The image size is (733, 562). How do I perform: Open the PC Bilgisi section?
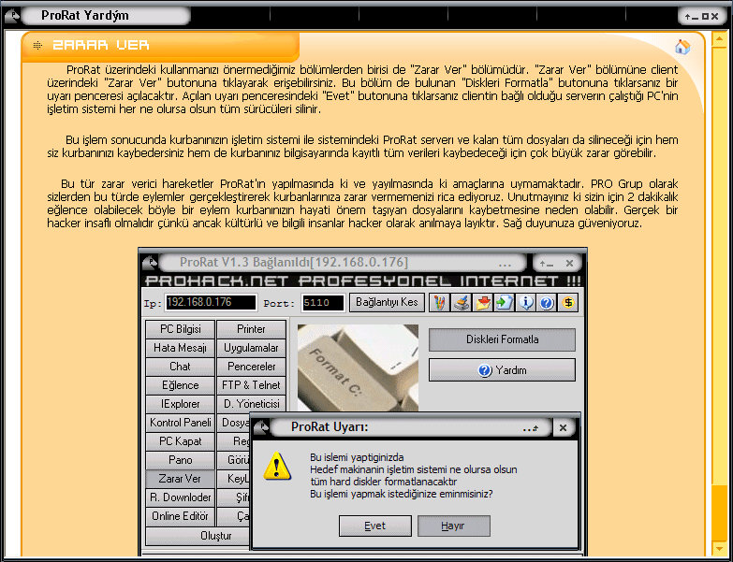[180, 329]
